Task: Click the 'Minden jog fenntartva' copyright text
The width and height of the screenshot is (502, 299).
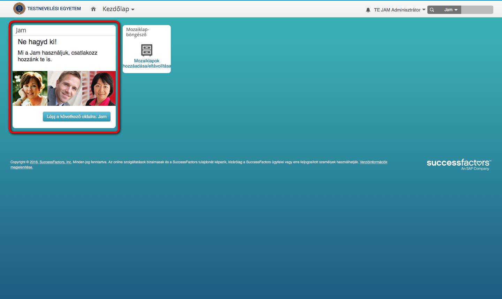Action: [90, 162]
